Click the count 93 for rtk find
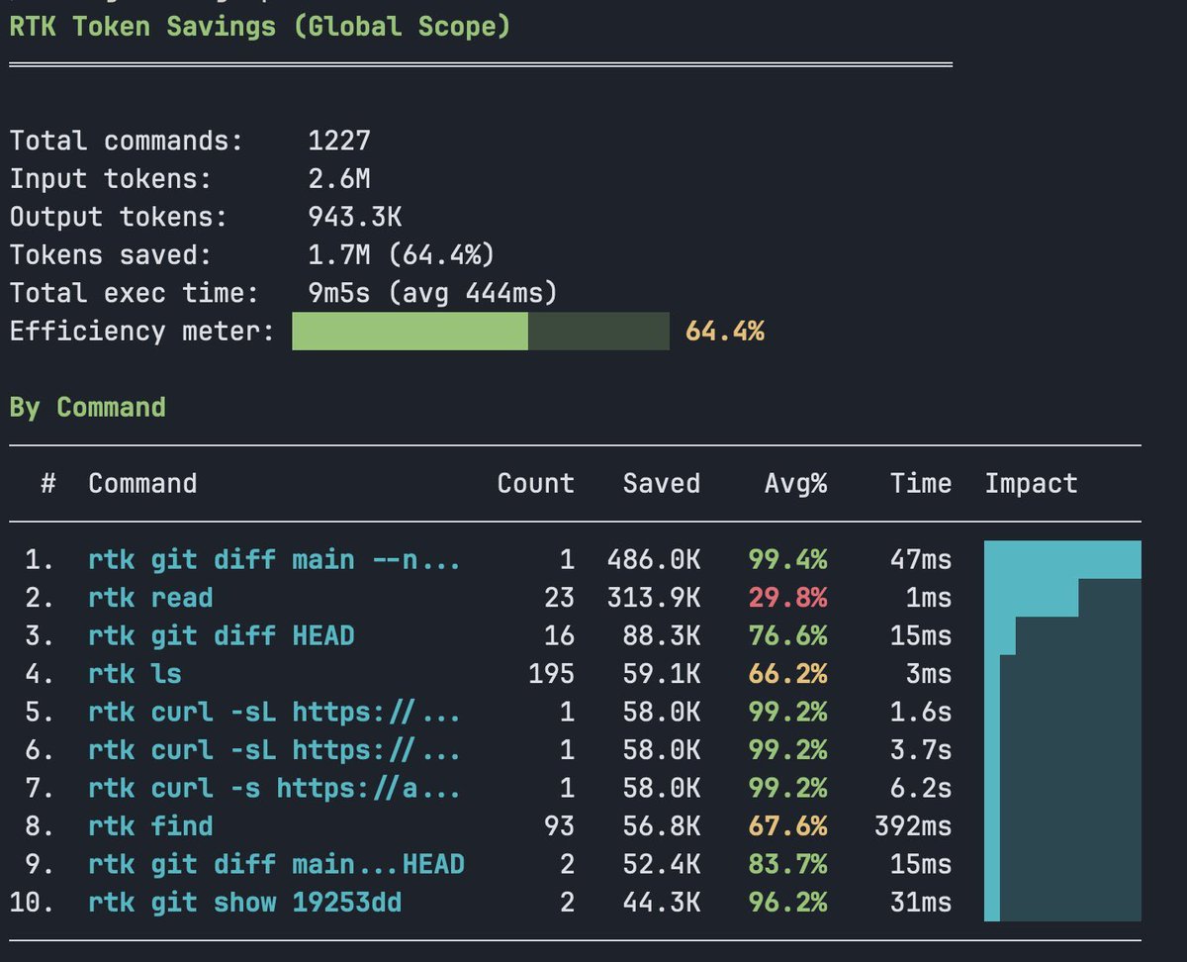Screen dimensions: 1187x962 click(x=559, y=825)
